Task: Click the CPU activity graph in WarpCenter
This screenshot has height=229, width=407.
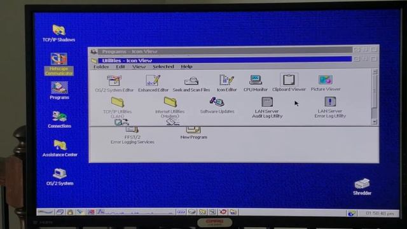Action: [135, 212]
